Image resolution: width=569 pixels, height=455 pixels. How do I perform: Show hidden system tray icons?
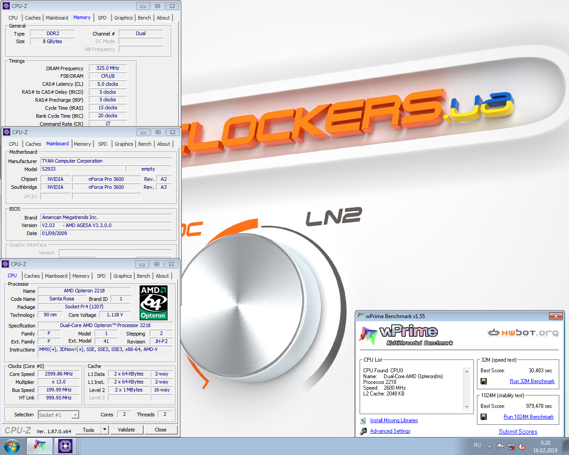489,447
